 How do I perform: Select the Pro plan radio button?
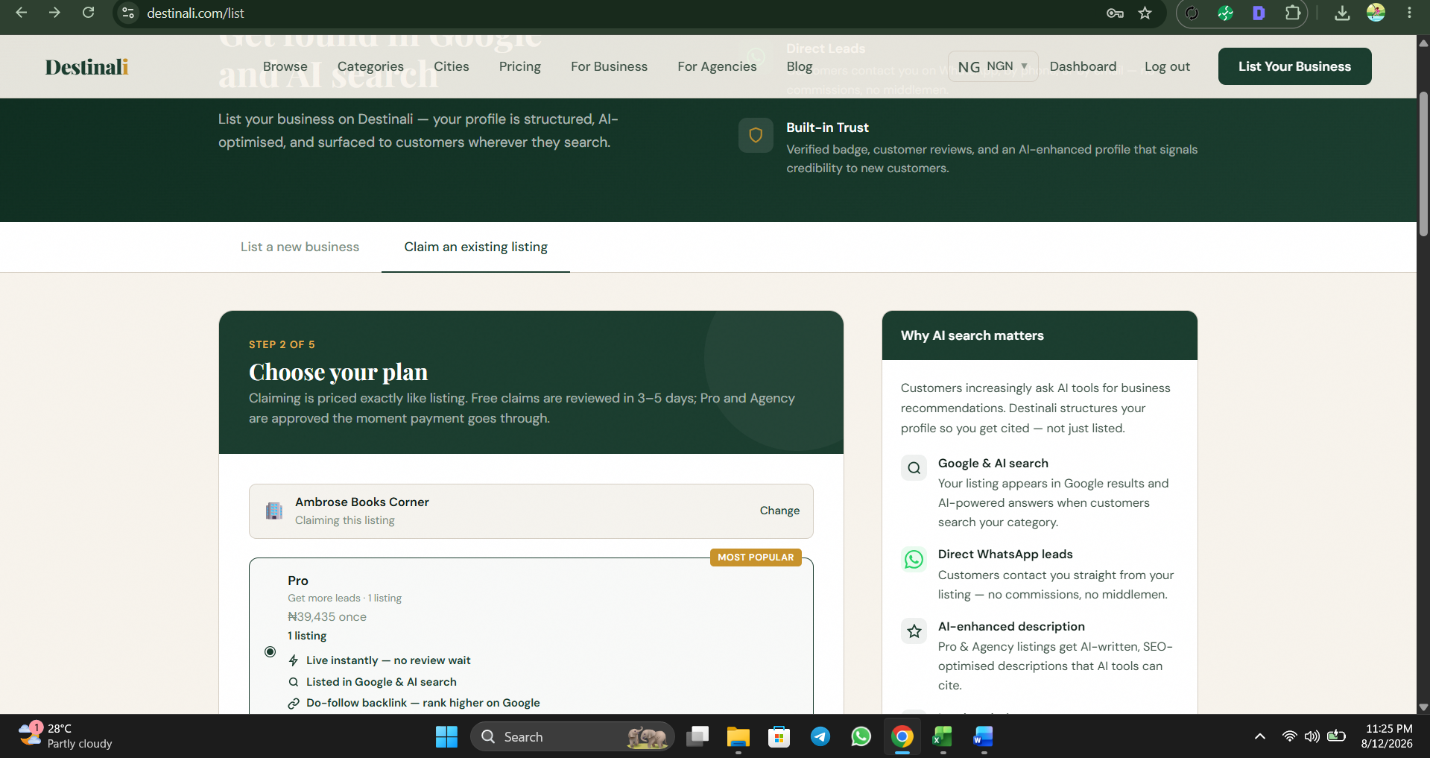pos(271,651)
